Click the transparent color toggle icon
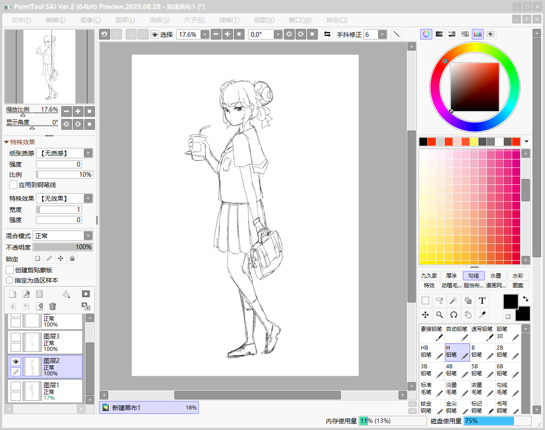The width and height of the screenshot is (545, 430). point(508,317)
